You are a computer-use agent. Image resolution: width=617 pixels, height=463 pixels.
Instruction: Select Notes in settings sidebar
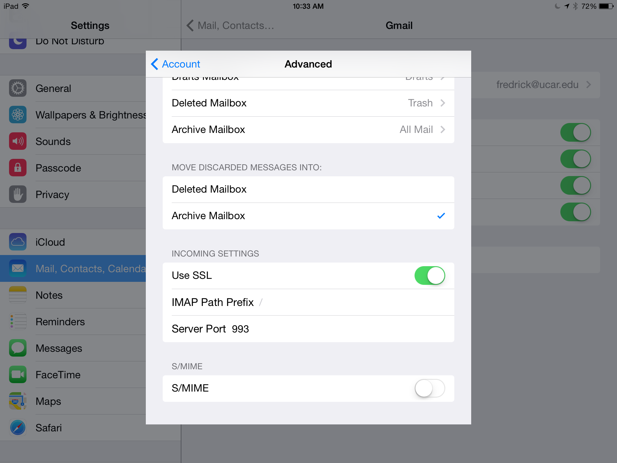pos(49,295)
